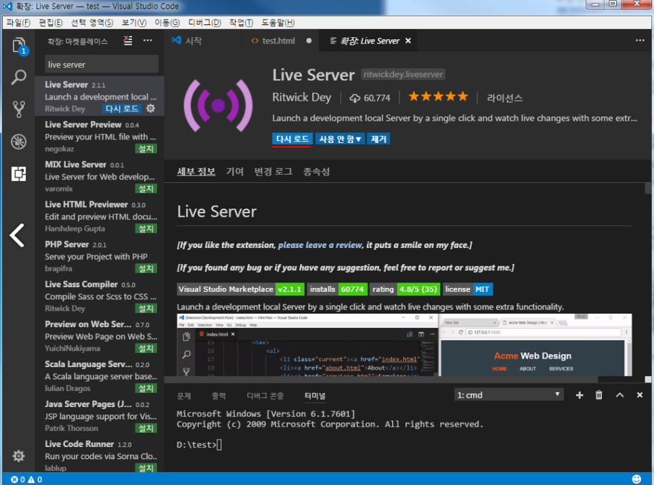654x485 pixels.
Task: Add a new terminal with plus icon
Action: [x=580, y=395]
